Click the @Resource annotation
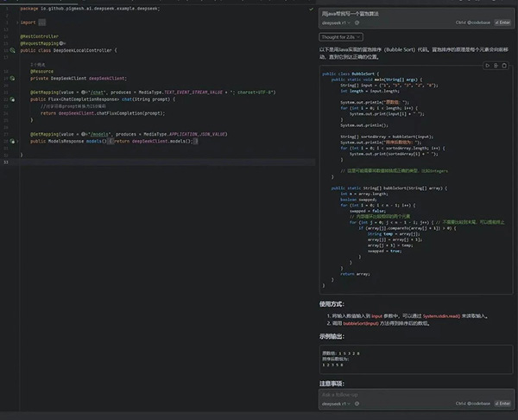This screenshot has width=518, height=420. [41, 72]
